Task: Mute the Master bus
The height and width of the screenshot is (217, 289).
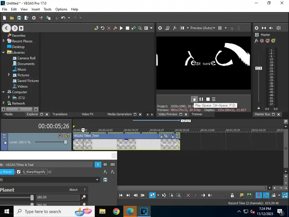Action: point(268,41)
